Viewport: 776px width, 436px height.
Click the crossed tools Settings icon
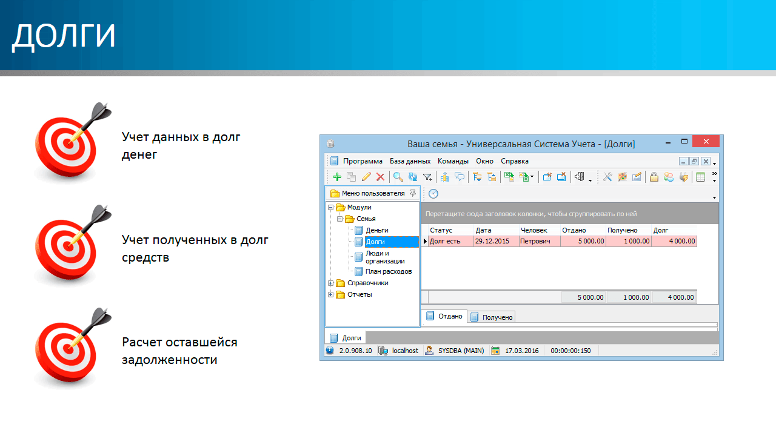(x=607, y=177)
